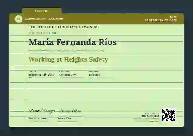
Task: Click the Certificate of Compliance Training heading
Action: [64, 27]
